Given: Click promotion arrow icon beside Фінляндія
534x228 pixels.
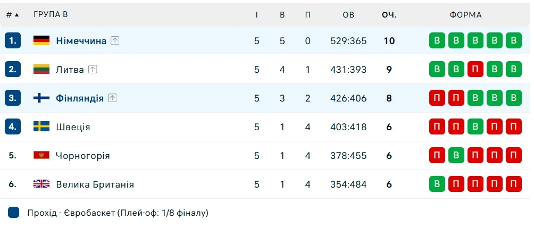Looking at the screenshot, I should pyautogui.click(x=112, y=98).
